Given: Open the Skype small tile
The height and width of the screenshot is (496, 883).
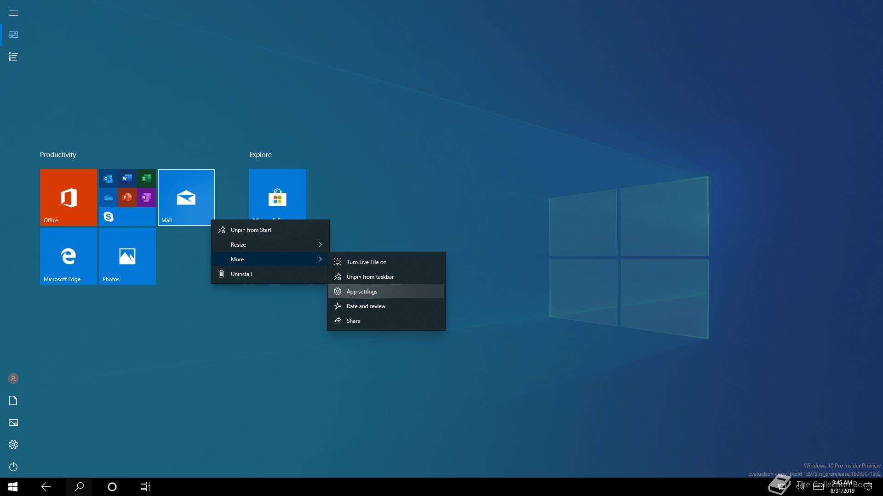Looking at the screenshot, I should coord(108,216).
